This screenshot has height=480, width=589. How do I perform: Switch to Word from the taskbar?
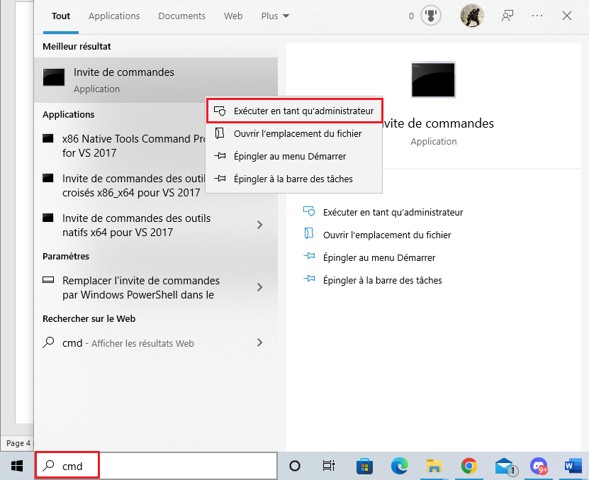tap(573, 466)
